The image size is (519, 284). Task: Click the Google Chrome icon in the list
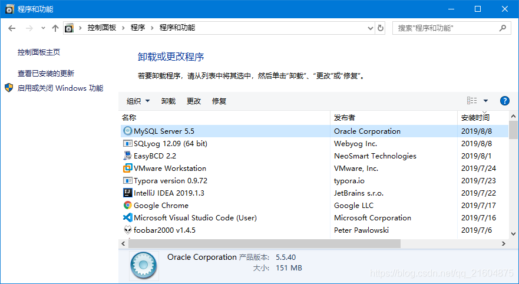click(x=127, y=205)
